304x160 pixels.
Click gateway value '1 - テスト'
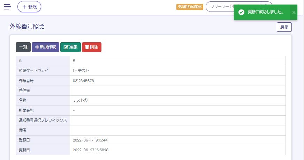pyautogui.click(x=81, y=71)
